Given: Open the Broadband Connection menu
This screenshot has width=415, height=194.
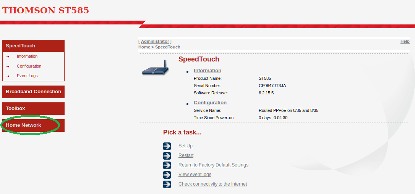Looking at the screenshot, I should pos(33,92).
